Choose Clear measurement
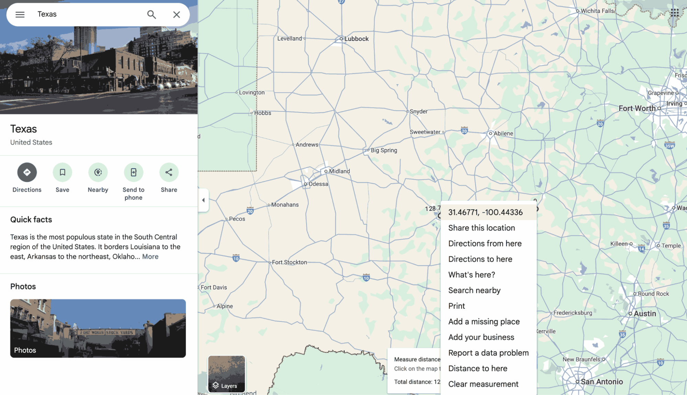Screen dimensions: 687x395 (488, 384)
